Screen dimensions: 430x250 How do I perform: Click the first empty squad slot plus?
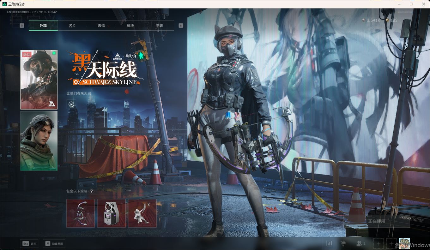coord(379,244)
